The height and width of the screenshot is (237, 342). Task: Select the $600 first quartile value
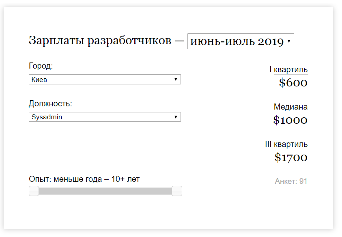point(293,83)
